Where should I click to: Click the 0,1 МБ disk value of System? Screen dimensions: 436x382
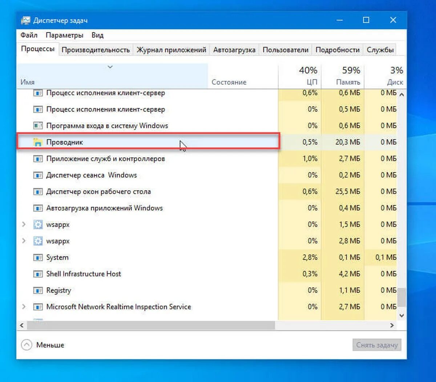pyautogui.click(x=386, y=258)
